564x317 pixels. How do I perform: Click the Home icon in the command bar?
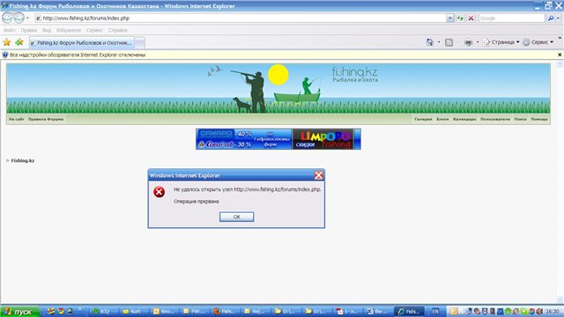coord(430,42)
